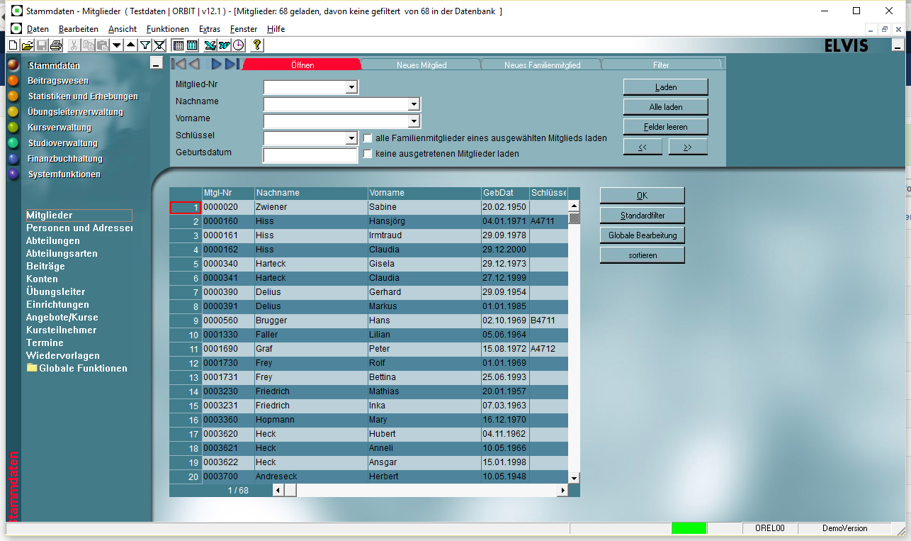Expand the Nachname combo box

(414, 104)
